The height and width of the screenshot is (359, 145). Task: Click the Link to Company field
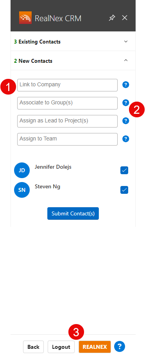point(68,85)
